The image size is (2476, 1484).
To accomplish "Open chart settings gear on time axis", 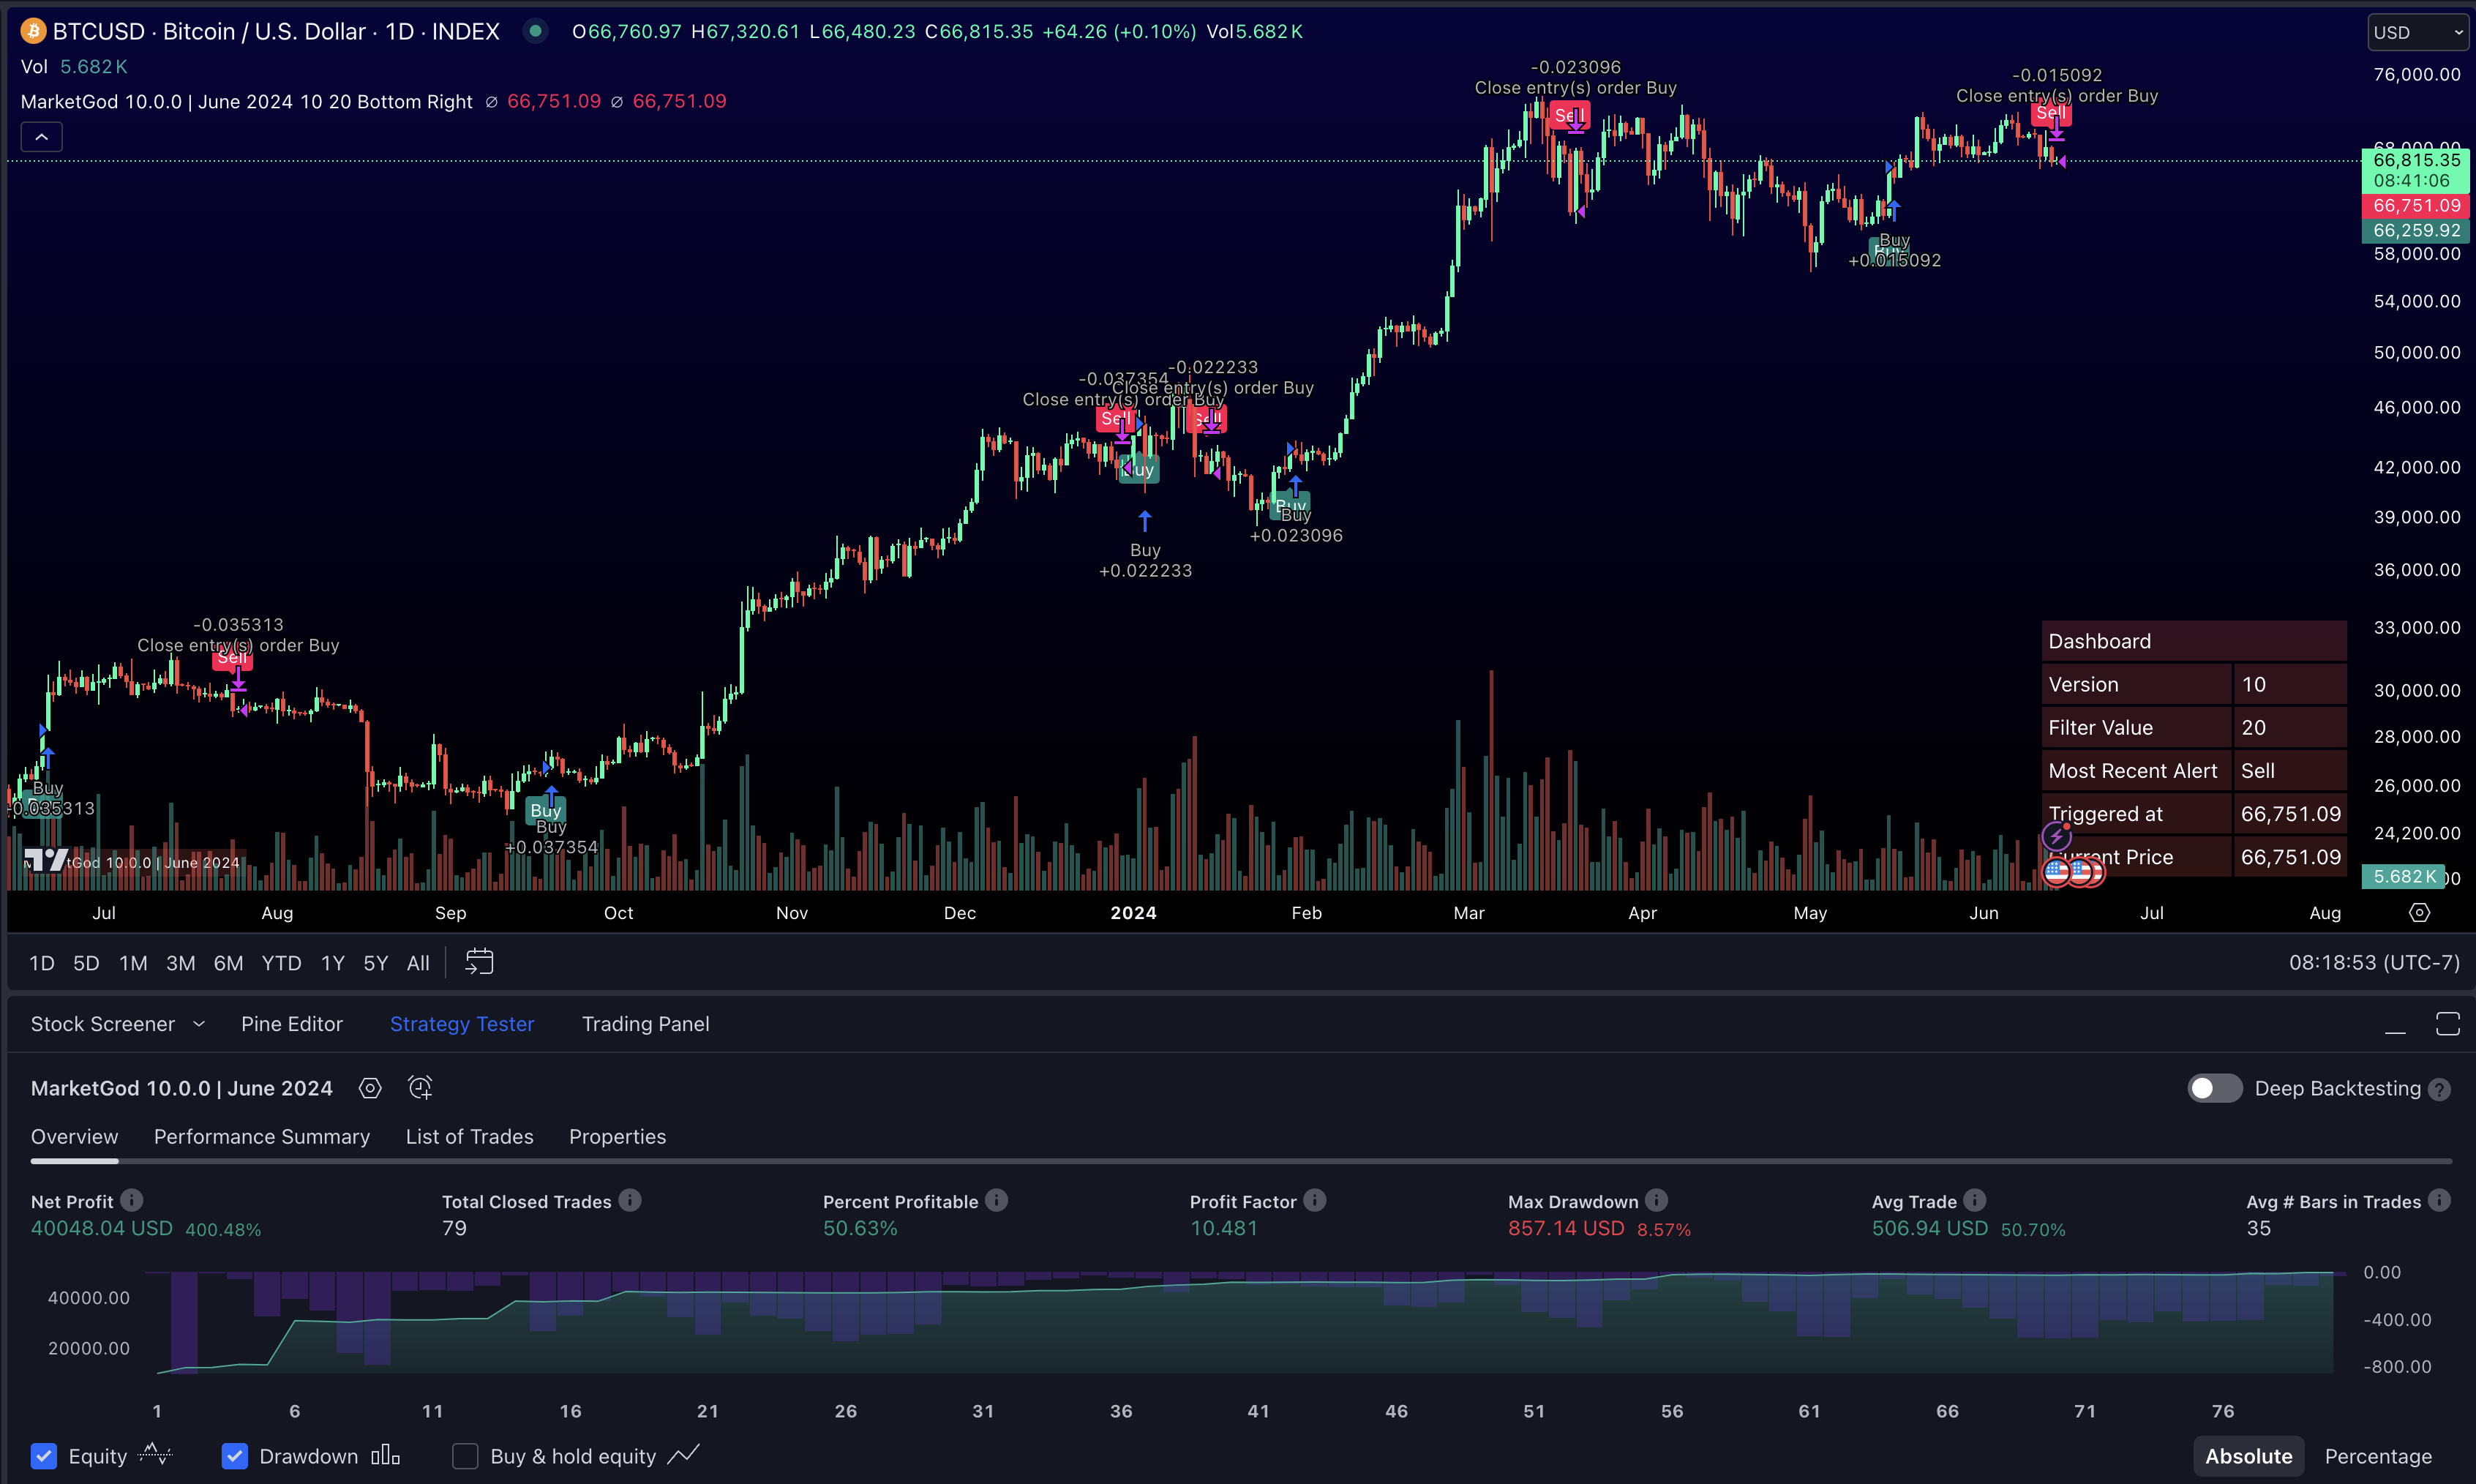I will tap(2419, 912).
